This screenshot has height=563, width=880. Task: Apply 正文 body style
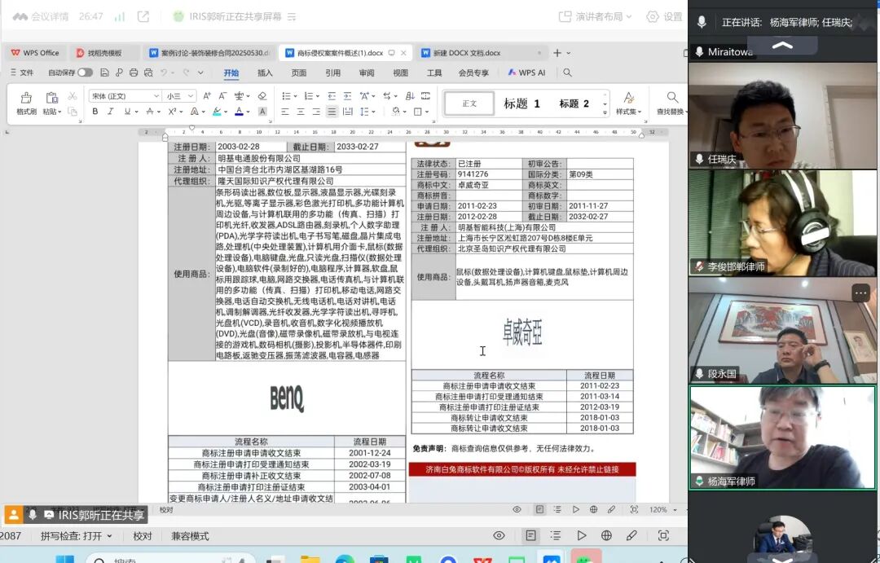pyautogui.click(x=469, y=103)
